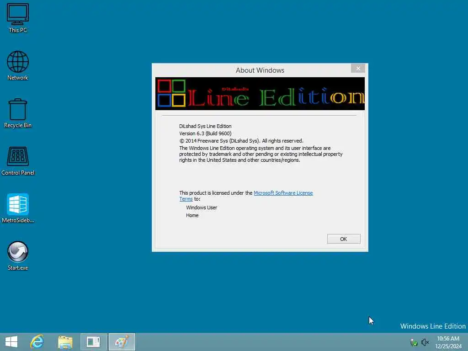Open the Recycle Bin icon
Screen dimensions: 468x351
tap(18, 113)
